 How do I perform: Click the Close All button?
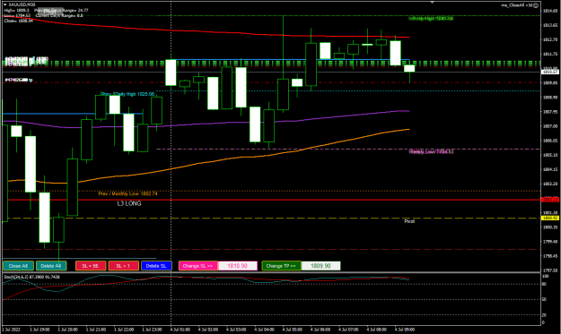[18, 266]
